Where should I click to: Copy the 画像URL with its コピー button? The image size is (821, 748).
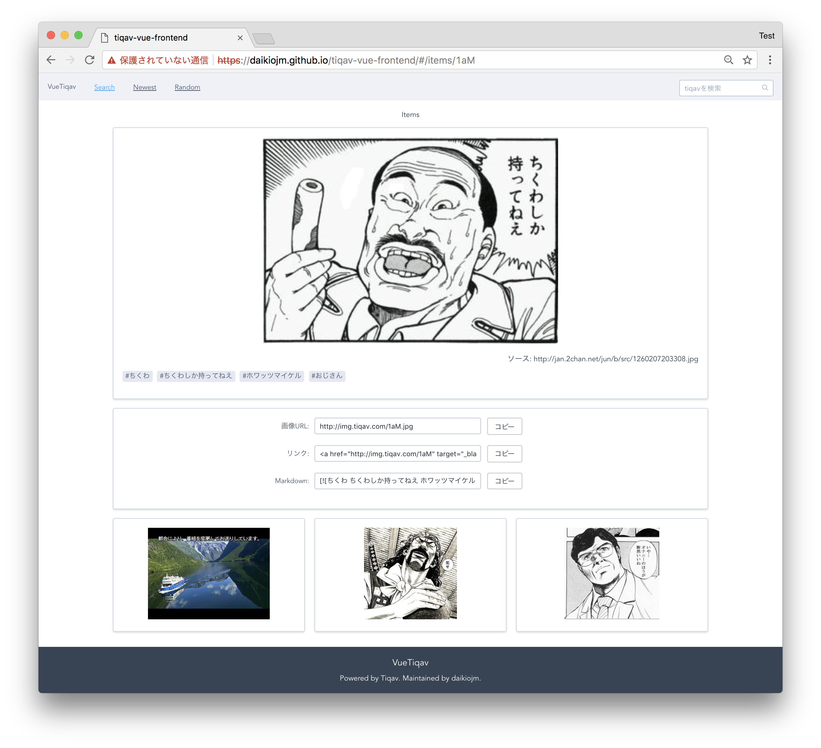tap(504, 426)
